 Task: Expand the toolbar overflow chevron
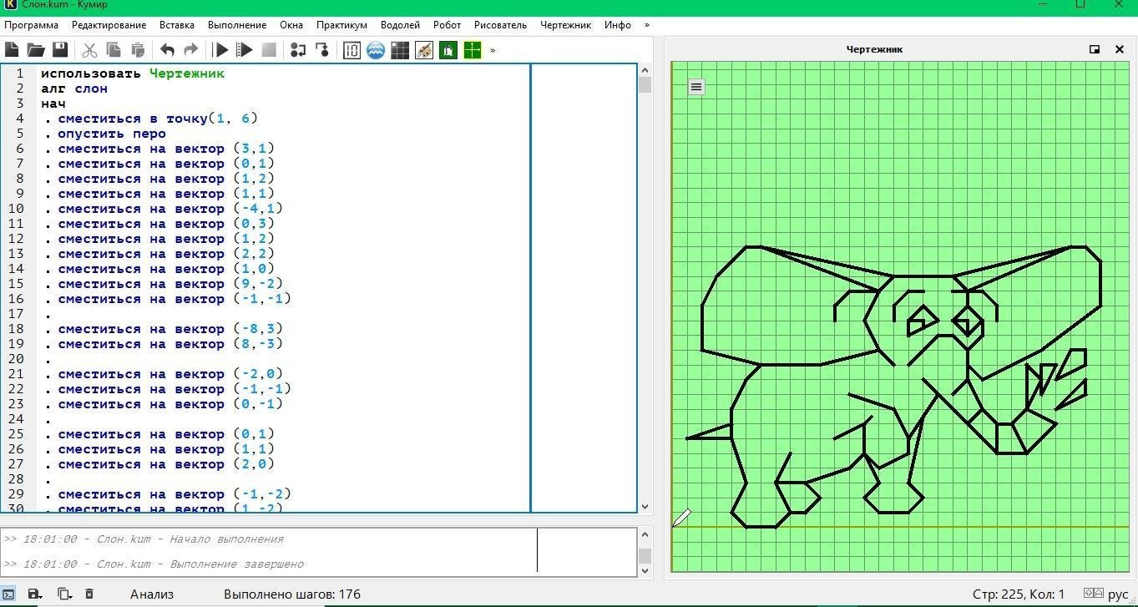(493, 50)
